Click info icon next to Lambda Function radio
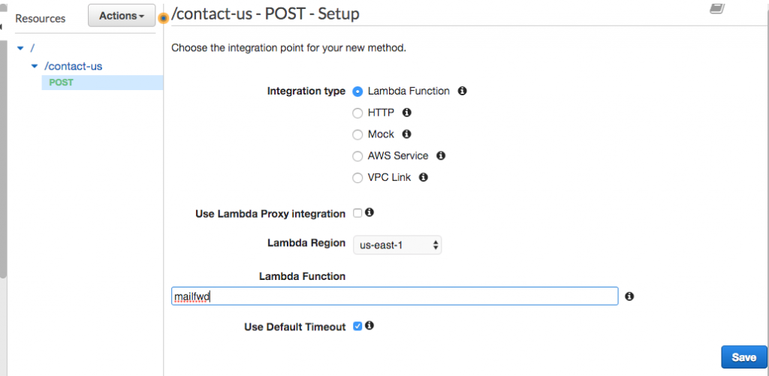 (x=463, y=92)
